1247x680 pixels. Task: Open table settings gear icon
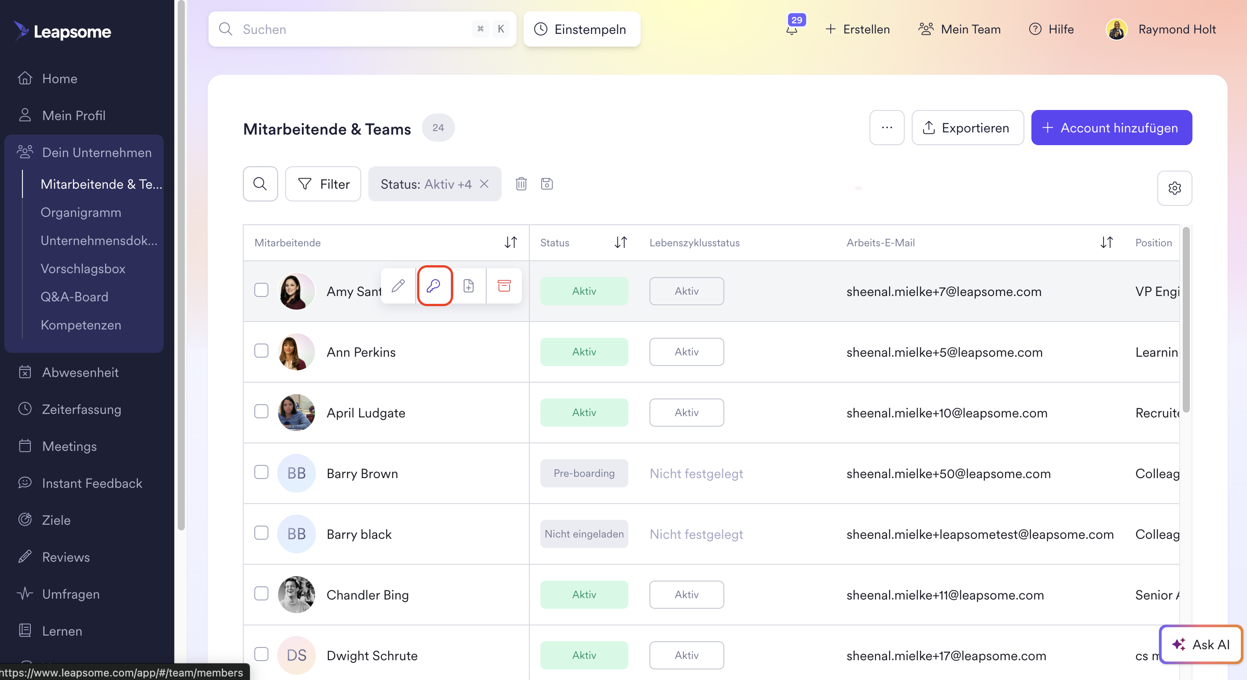[1174, 188]
